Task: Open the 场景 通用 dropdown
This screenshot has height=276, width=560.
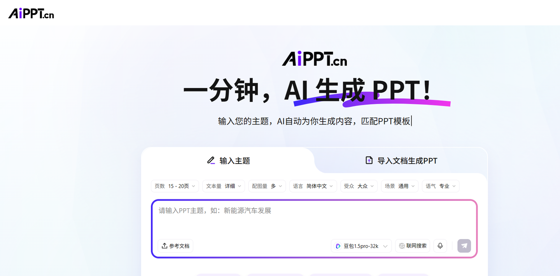Action: 400,186
